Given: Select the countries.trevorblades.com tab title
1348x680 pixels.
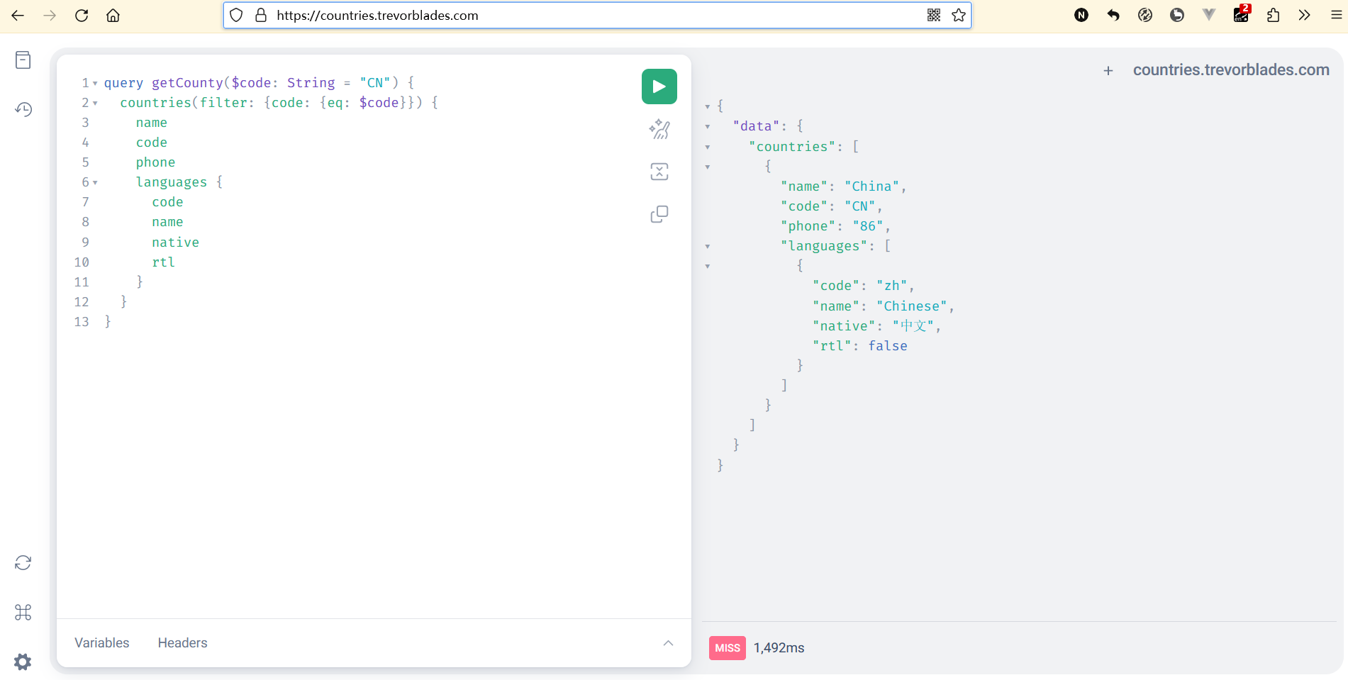Looking at the screenshot, I should click(1231, 70).
